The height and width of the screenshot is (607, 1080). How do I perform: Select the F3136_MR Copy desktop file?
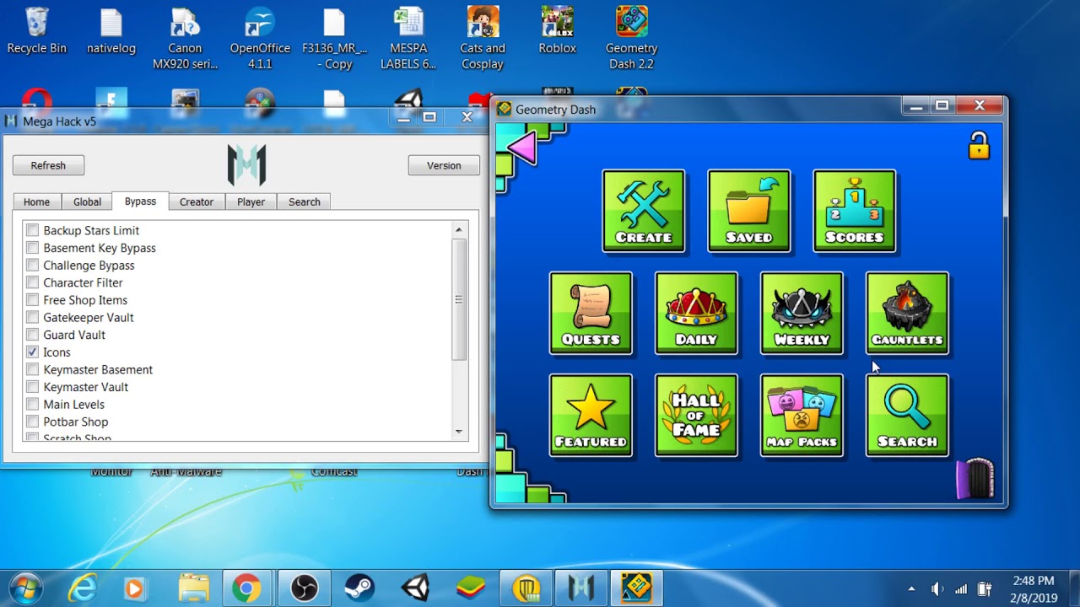[x=335, y=39]
